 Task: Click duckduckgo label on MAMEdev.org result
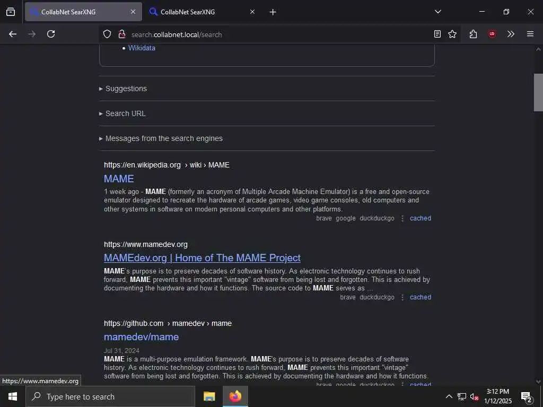(x=377, y=297)
